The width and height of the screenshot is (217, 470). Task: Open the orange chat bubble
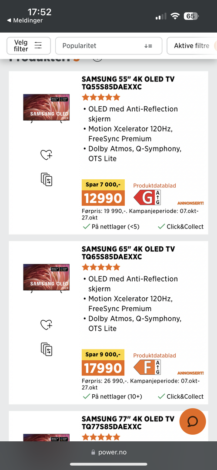[193, 421]
